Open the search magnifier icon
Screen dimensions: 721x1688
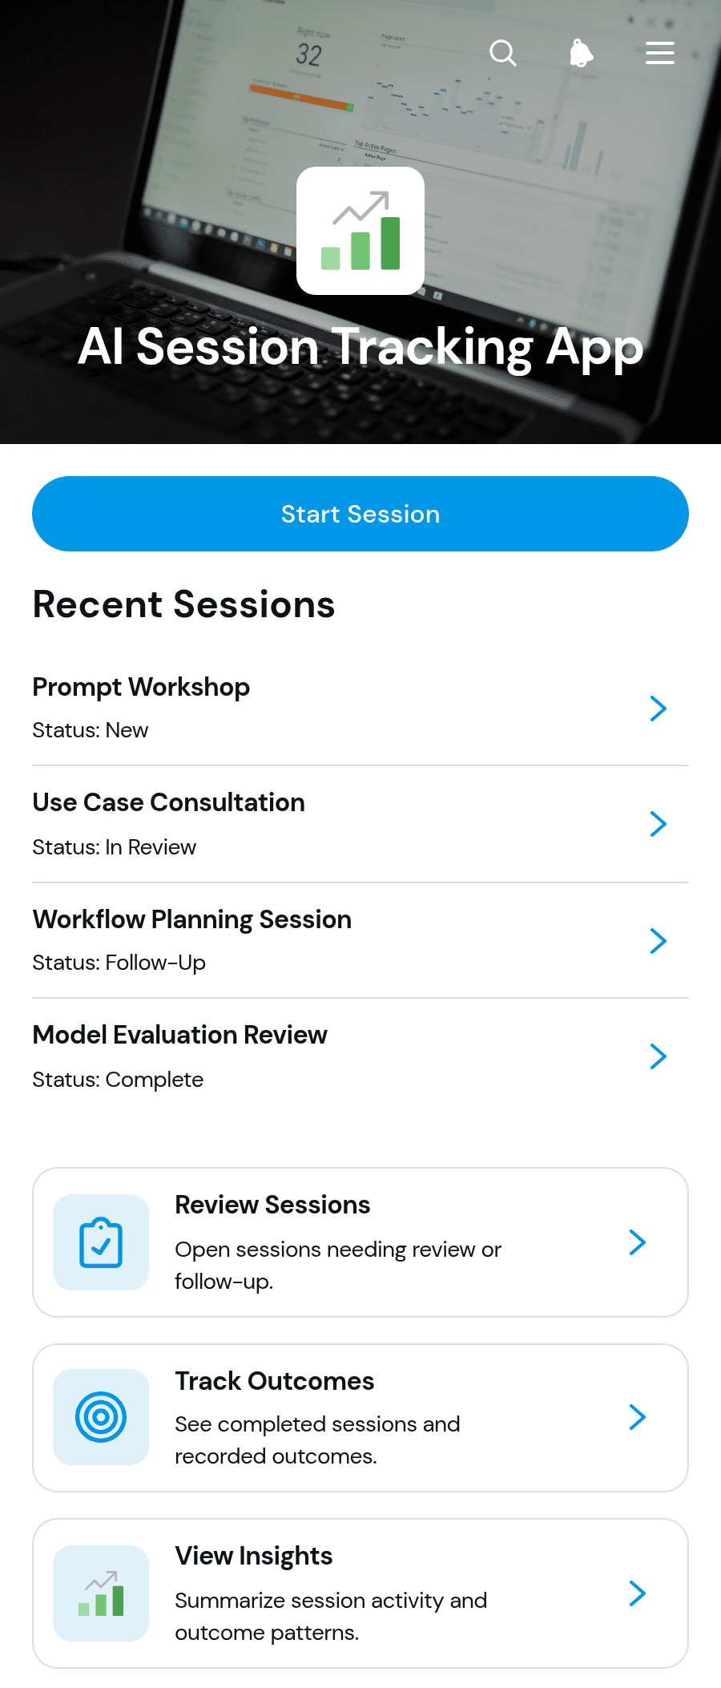503,53
